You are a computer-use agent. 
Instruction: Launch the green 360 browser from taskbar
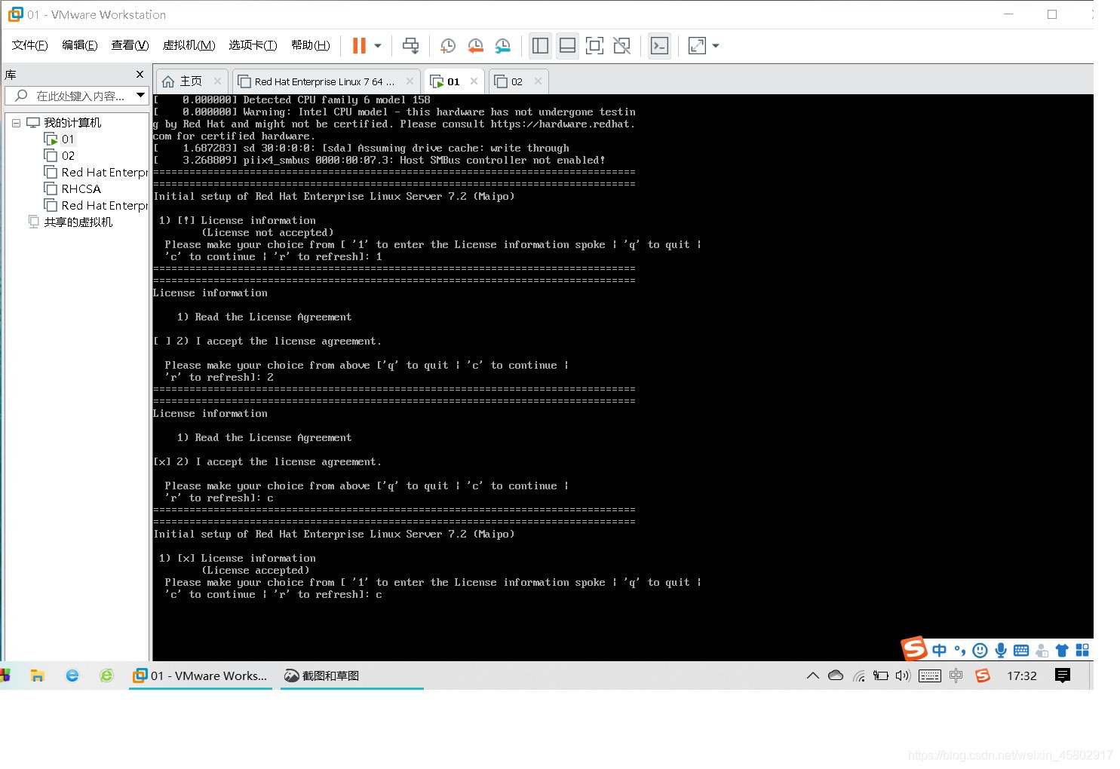point(106,676)
